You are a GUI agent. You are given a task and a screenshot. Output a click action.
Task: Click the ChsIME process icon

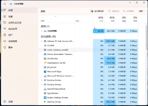45,46
